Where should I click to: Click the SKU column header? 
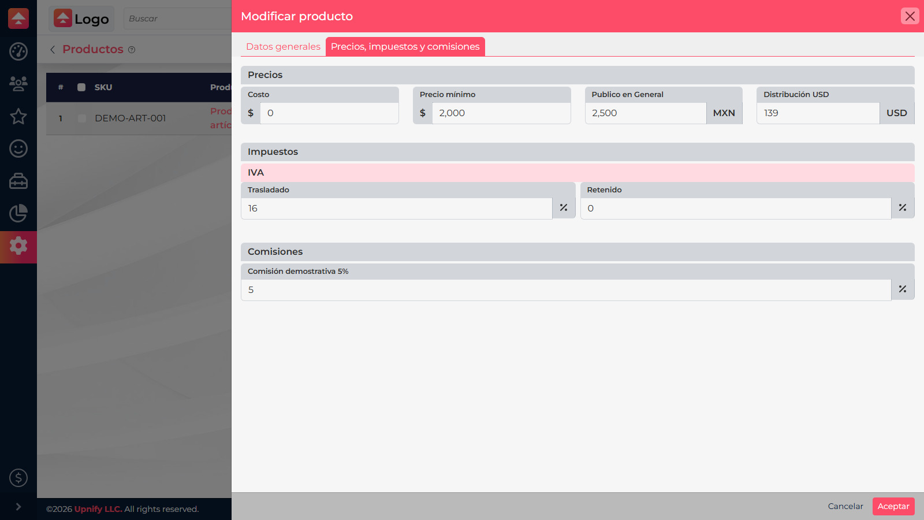click(x=103, y=87)
